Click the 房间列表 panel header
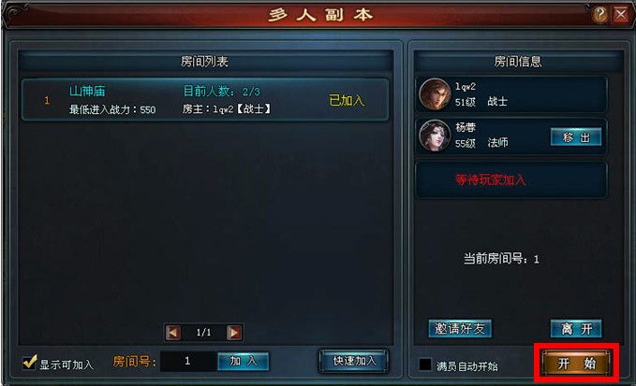The image size is (636, 386). click(205, 61)
